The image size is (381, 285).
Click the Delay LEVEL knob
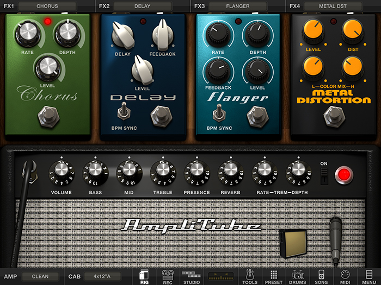click(143, 70)
